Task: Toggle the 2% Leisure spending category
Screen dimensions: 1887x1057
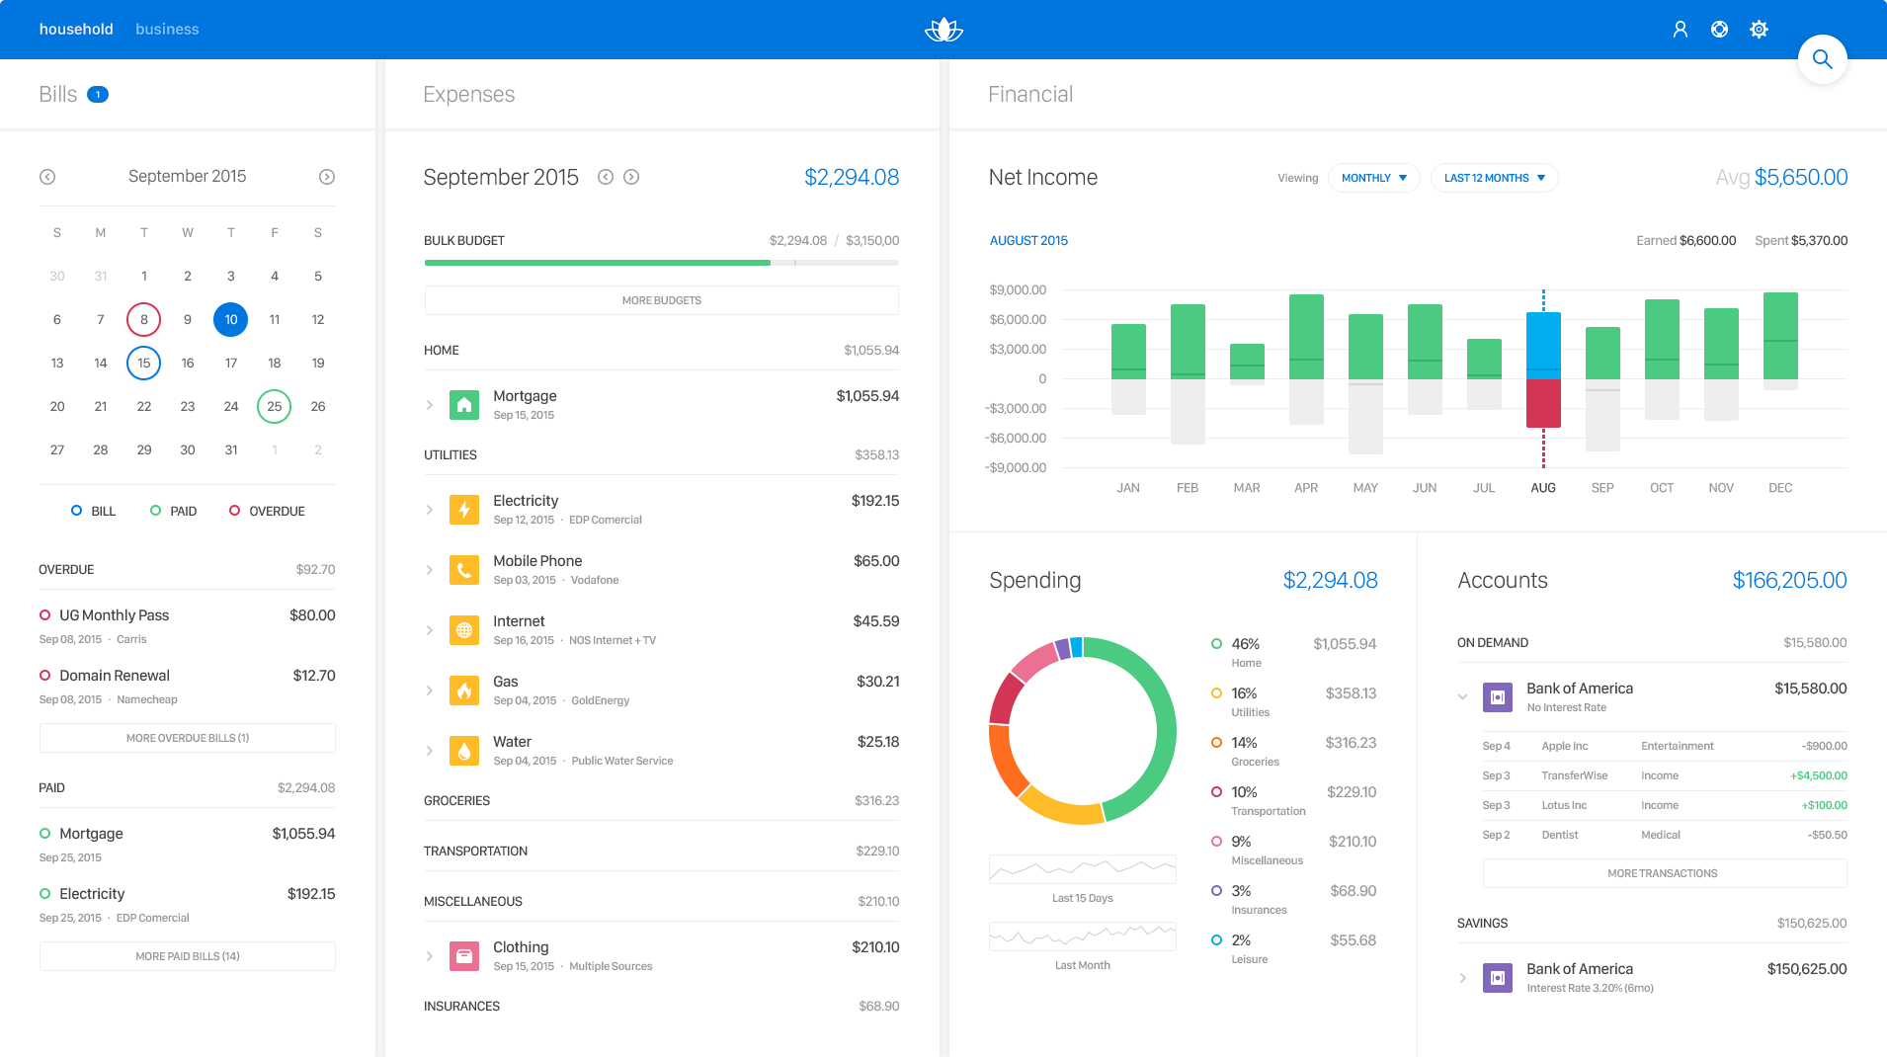Action: click(1293, 948)
